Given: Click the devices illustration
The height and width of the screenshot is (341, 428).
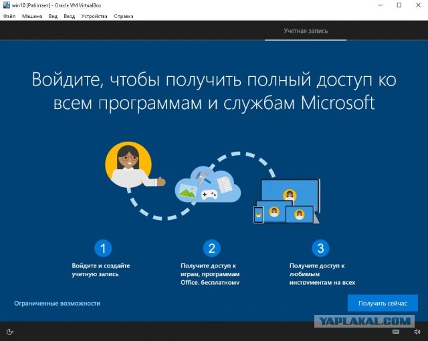Looking at the screenshot, I should click(x=287, y=201).
